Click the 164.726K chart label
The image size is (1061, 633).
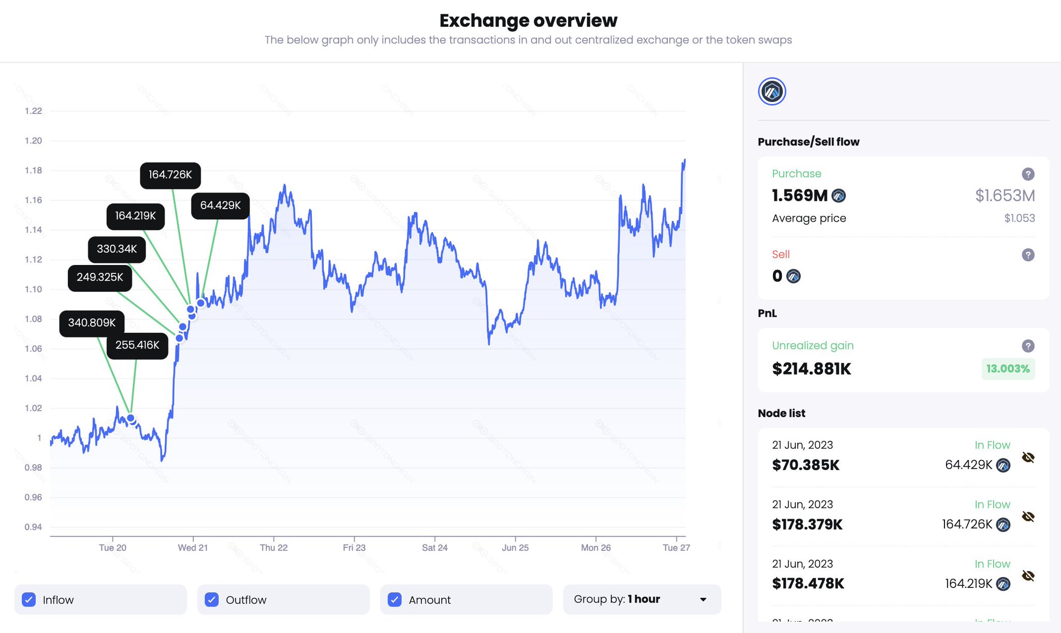click(x=170, y=175)
